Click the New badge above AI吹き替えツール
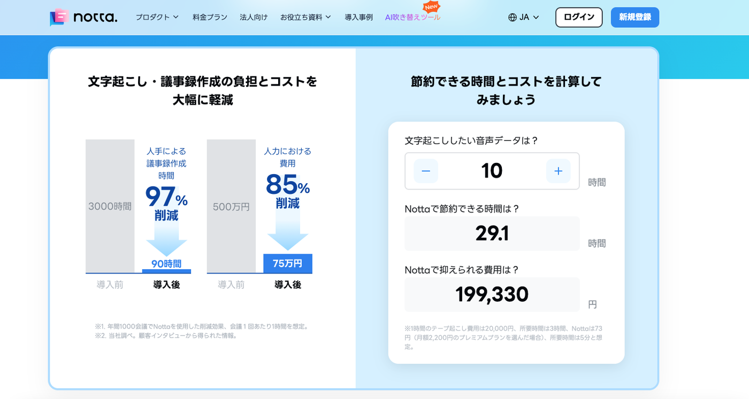Viewport: 749px width, 399px height. click(x=431, y=6)
